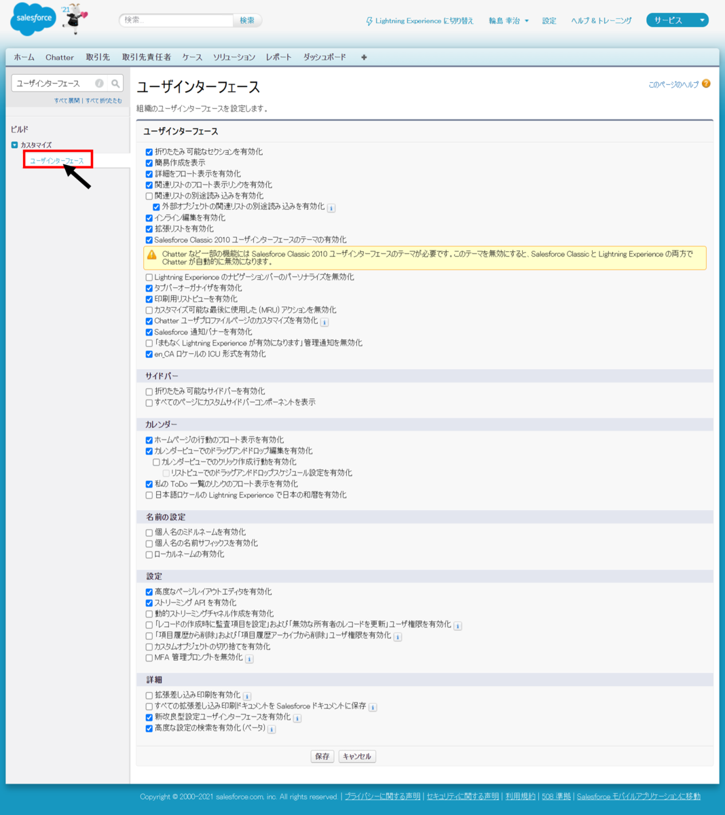The width and height of the screenshot is (725, 815).
Task: Open the 設定 link in header
Action: pos(549,21)
